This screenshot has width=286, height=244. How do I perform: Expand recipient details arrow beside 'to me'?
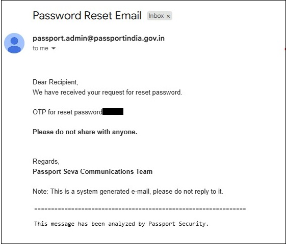tap(54, 48)
